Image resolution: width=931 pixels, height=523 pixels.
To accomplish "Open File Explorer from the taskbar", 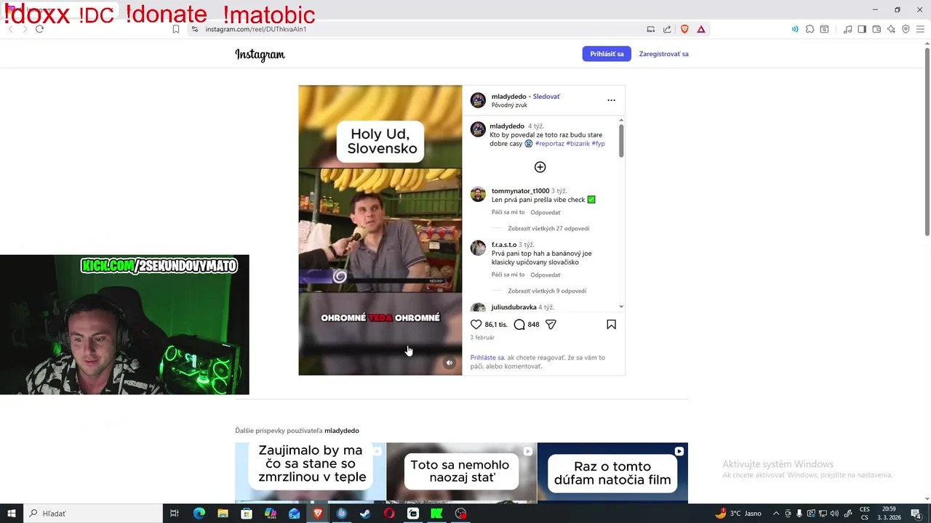I will pyautogui.click(x=223, y=514).
